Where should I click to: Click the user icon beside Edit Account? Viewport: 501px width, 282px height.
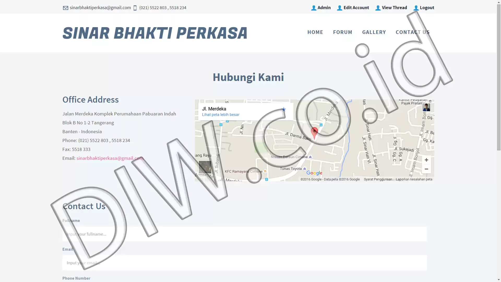click(x=339, y=8)
